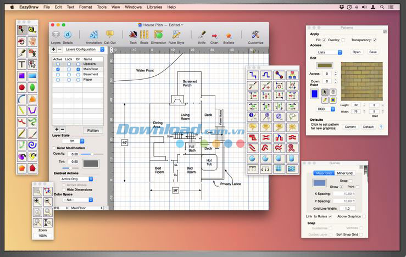The height and width of the screenshot is (257, 406).
Task: Open the Customize toolbar icon
Action: (255, 35)
